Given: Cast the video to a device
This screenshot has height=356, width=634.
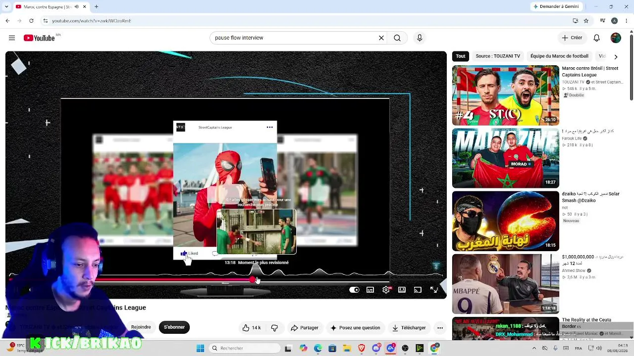Looking at the screenshot, I should point(418,290).
